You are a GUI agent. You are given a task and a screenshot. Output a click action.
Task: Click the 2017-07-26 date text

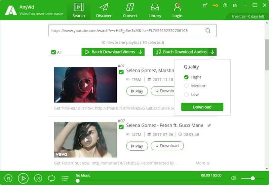tap(163, 135)
